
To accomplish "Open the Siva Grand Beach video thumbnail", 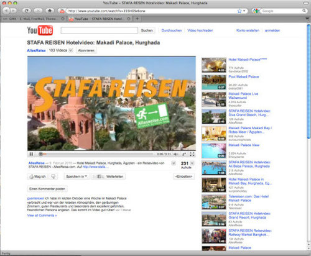I will [214, 116].
